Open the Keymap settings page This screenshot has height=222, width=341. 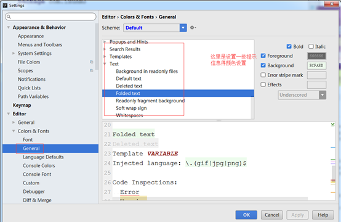pyautogui.click(x=22, y=105)
